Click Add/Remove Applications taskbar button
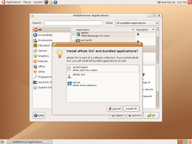 click(x=30, y=142)
